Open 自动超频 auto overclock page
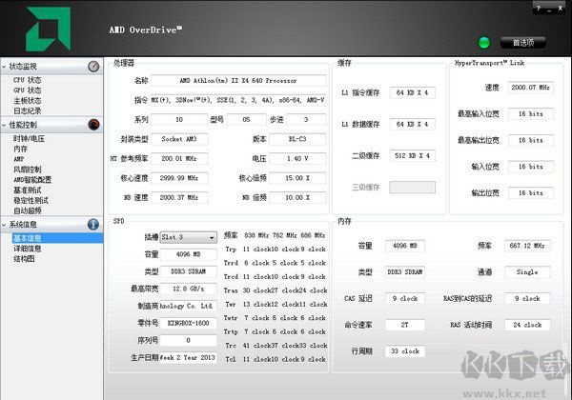Screen dimensions: 572x400 [x=28, y=210]
